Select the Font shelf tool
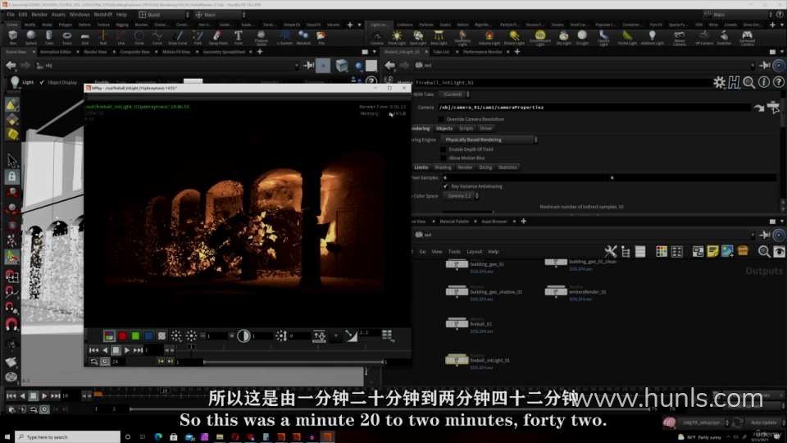This screenshot has width=787, height=443. (238, 37)
